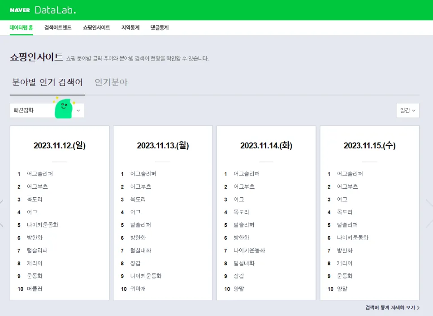The width and height of the screenshot is (433, 316).
Task: Open the 패션잡화 category dropdown
Action: pos(47,111)
